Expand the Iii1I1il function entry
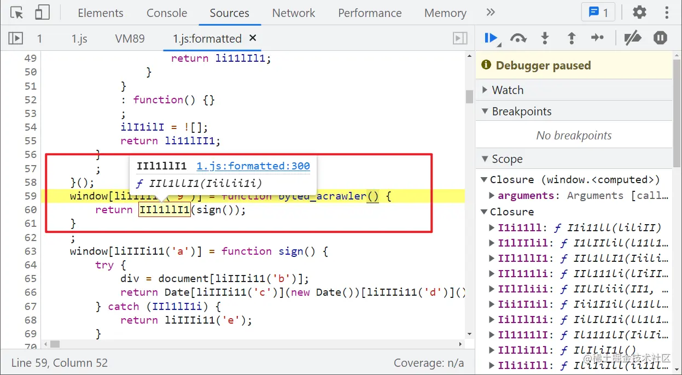 (492, 304)
